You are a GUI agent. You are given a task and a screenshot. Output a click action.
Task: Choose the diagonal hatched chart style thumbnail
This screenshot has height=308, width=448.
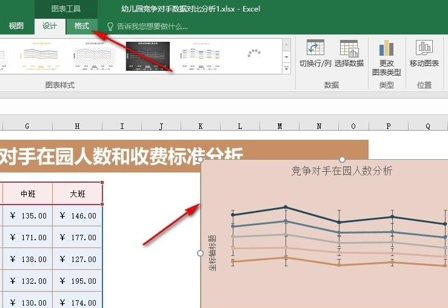95,56
